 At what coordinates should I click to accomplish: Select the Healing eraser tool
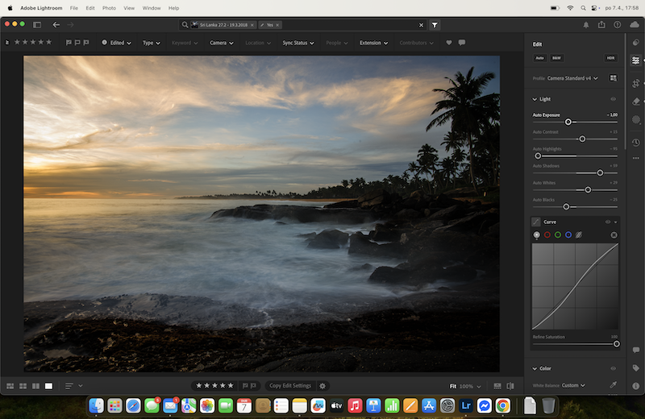636,102
